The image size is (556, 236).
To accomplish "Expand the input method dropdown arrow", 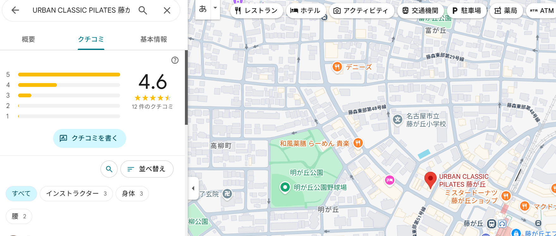I will click(215, 8).
